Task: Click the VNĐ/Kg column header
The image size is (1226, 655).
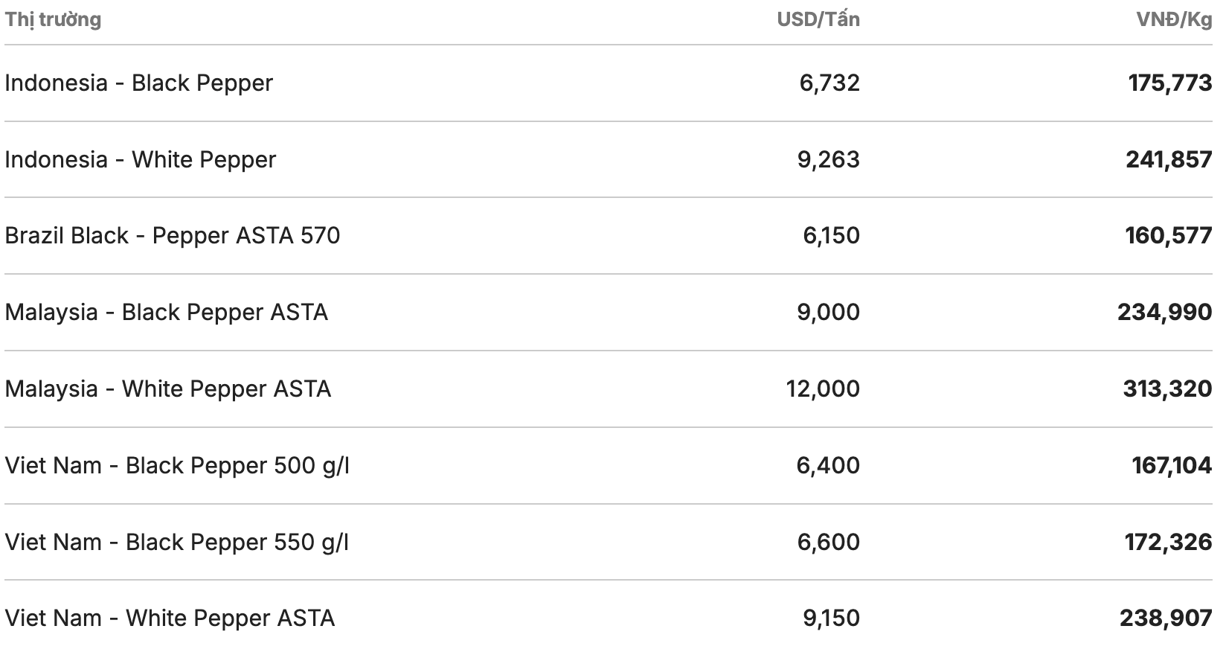Action: 1173,19
